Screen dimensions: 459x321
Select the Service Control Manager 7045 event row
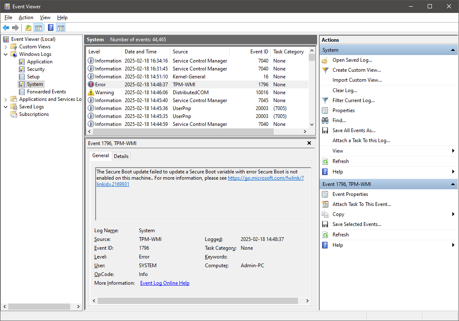(198, 100)
